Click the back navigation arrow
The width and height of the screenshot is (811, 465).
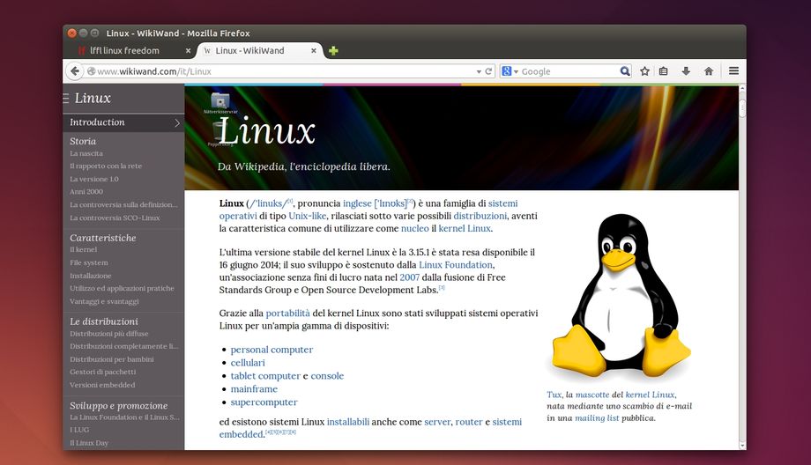tap(75, 71)
